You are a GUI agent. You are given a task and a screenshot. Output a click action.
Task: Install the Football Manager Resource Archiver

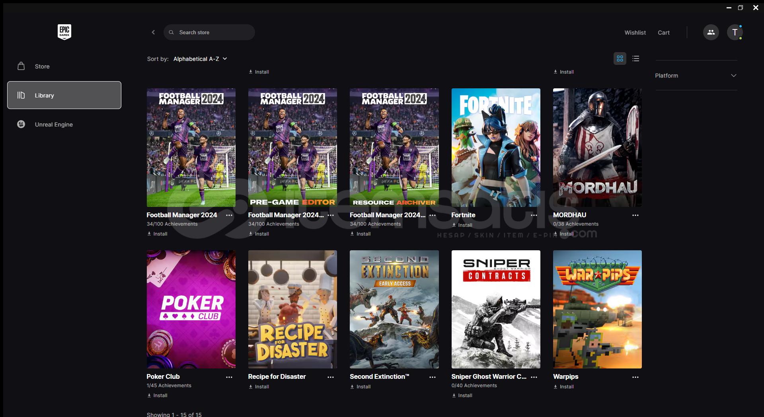click(361, 234)
